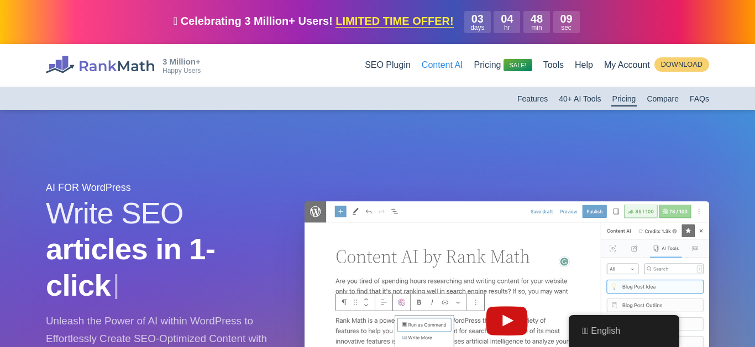
Task: Click the insert link icon
Action: pos(445,302)
